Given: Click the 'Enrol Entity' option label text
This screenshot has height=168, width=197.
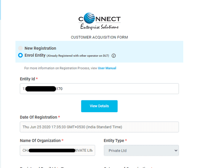Looking at the screenshot, I should pyautogui.click(x=35, y=55).
